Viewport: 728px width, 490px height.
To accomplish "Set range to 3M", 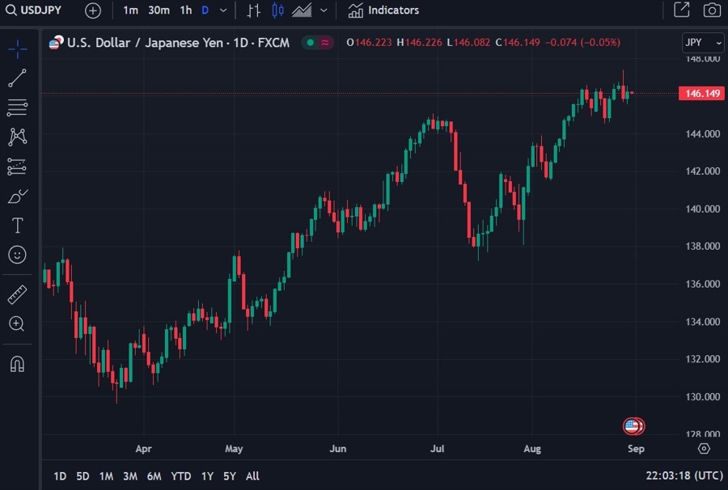I will coord(130,476).
